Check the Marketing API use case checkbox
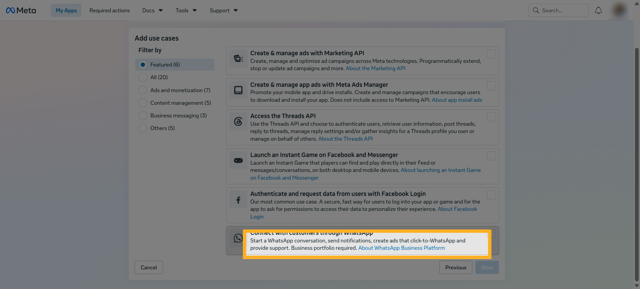This screenshot has width=640, height=289. tap(491, 54)
